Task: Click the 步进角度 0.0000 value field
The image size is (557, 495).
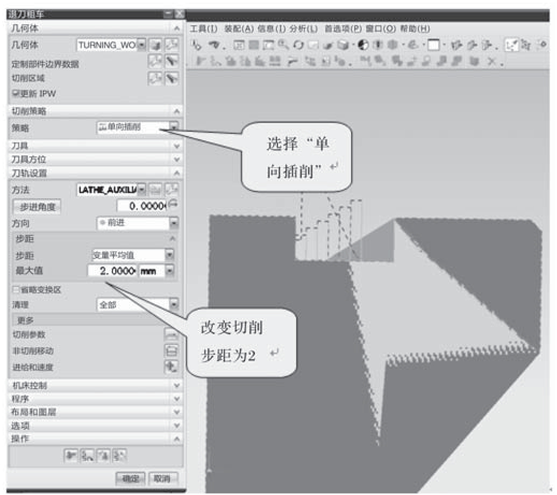Action: pos(142,206)
